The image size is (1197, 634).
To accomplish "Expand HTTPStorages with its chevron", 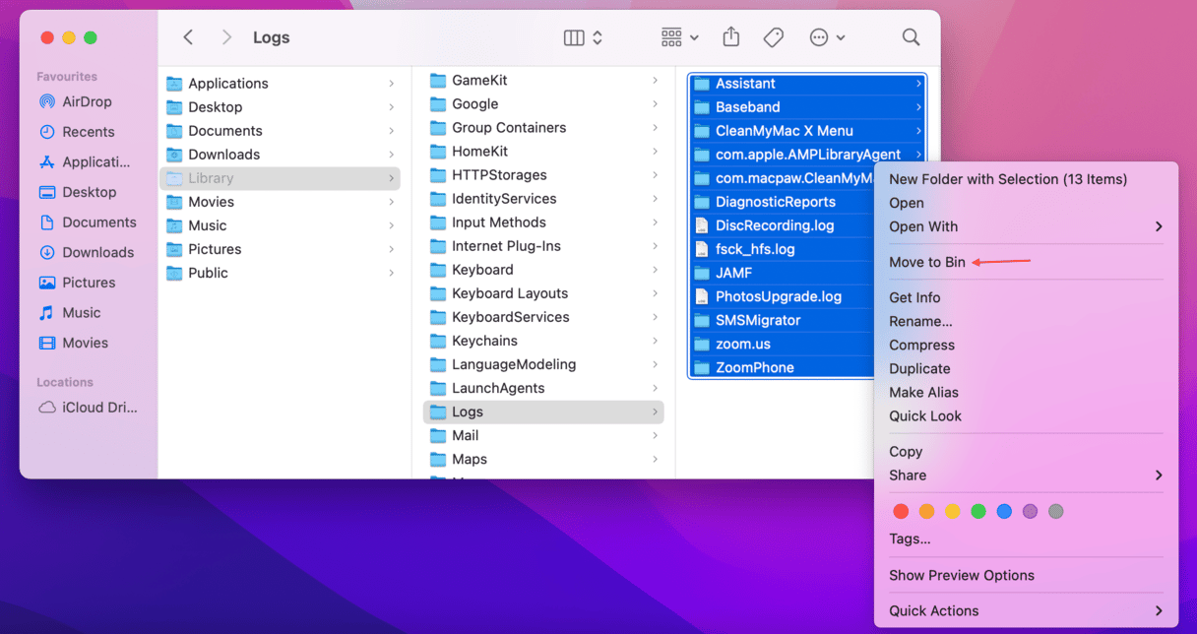I will pyautogui.click(x=655, y=175).
